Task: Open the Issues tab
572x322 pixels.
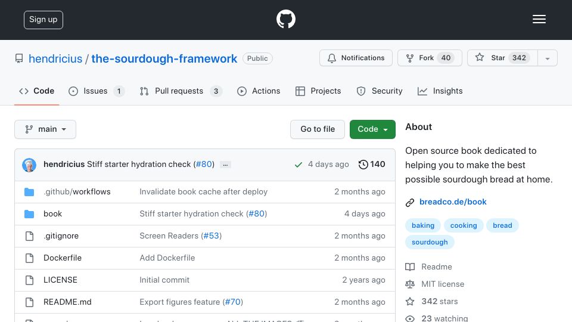Action: click(97, 91)
